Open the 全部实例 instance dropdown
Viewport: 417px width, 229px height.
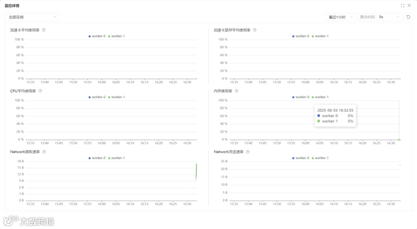point(32,17)
